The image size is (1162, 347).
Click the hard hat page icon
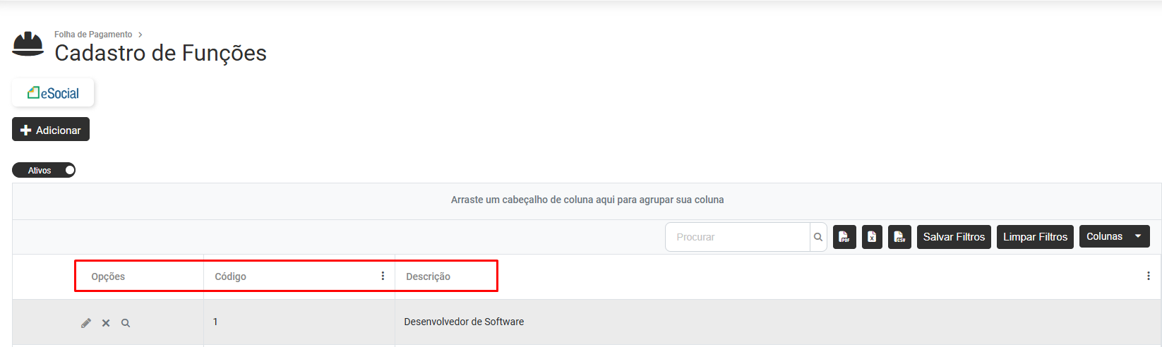(x=28, y=44)
